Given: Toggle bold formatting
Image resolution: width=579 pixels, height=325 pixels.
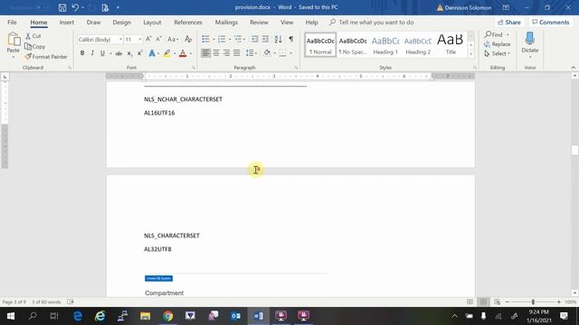Looking at the screenshot, I should pyautogui.click(x=82, y=53).
